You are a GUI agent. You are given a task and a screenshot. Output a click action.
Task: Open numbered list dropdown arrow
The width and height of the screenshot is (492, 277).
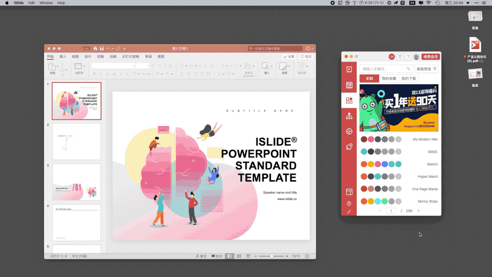(x=196, y=66)
